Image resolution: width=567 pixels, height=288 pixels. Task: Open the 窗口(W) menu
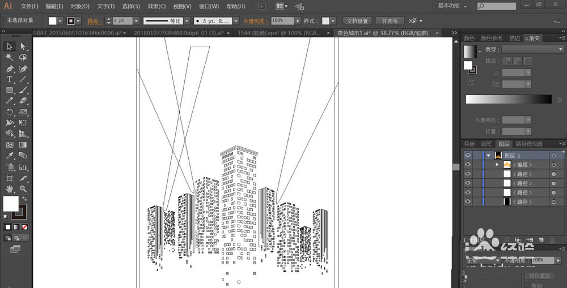[x=209, y=6]
